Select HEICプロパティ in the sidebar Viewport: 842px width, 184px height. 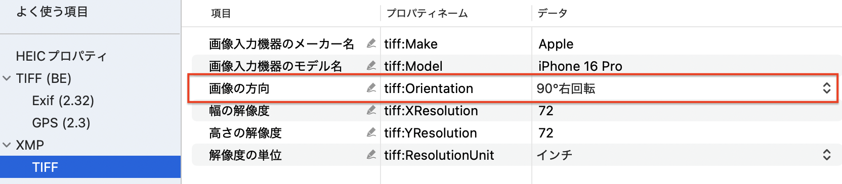point(61,56)
